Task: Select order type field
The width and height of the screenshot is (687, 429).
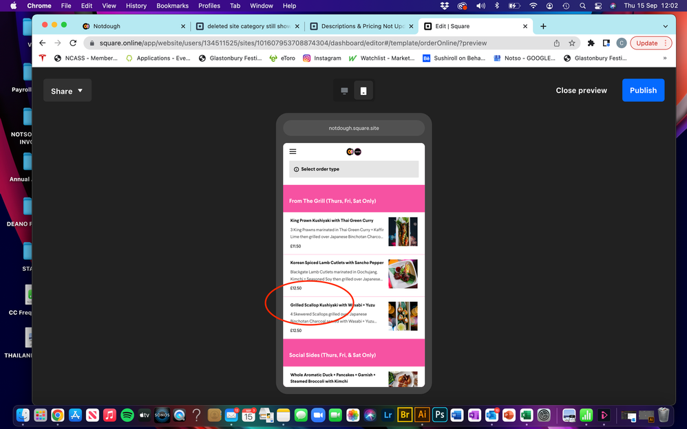Action: point(353,169)
